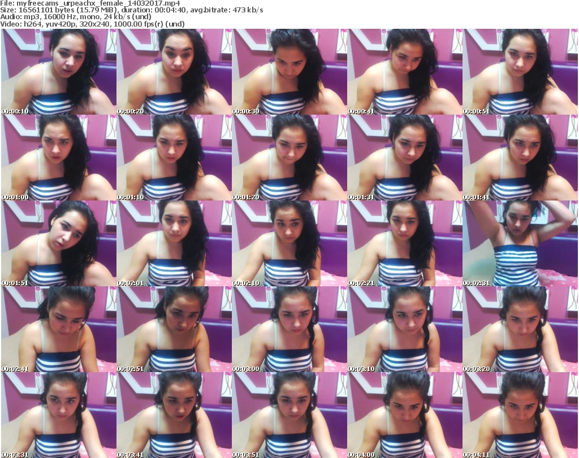Open the frame at 00:02:51
The image size is (579, 458).
(174, 329)
